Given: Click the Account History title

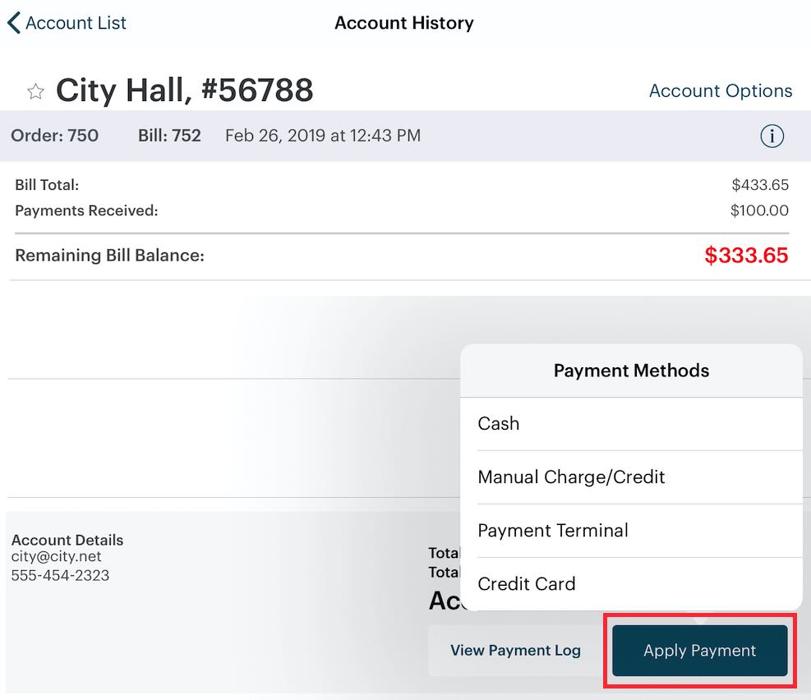Looking at the screenshot, I should tap(403, 22).
